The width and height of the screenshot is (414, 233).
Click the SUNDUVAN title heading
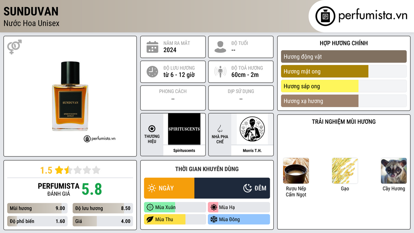(x=31, y=12)
